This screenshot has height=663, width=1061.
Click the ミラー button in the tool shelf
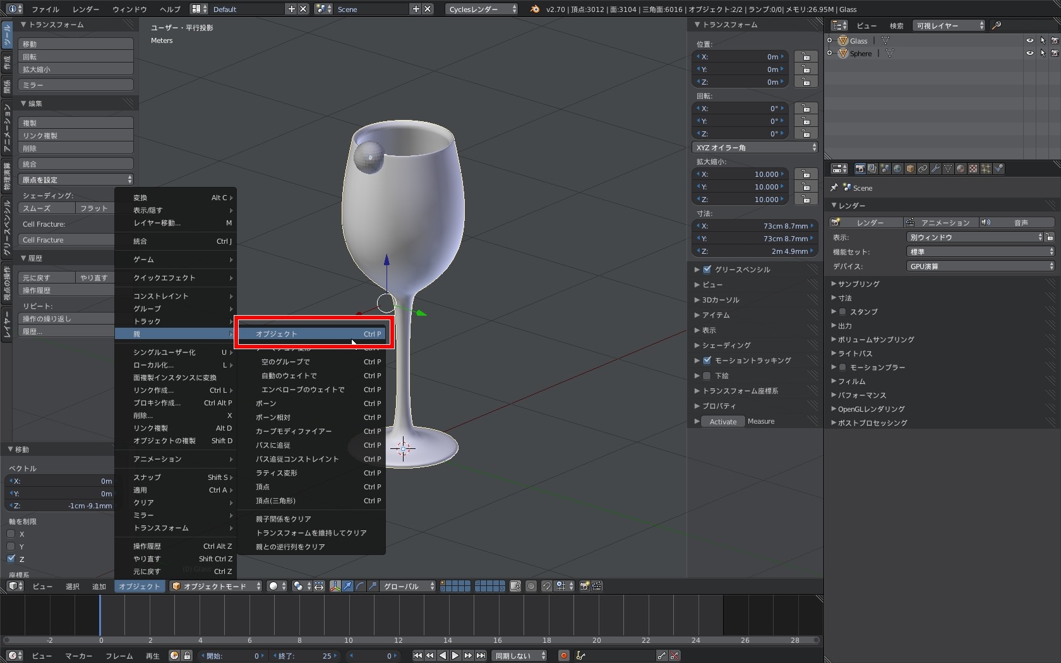click(76, 85)
